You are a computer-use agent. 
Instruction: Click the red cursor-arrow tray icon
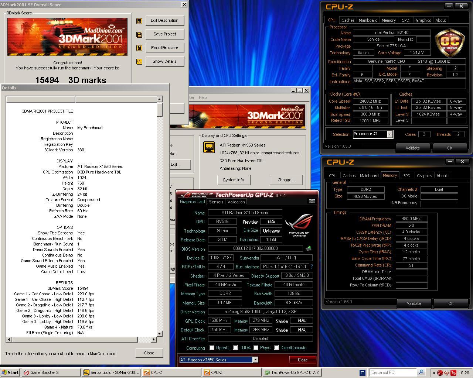[453, 373]
